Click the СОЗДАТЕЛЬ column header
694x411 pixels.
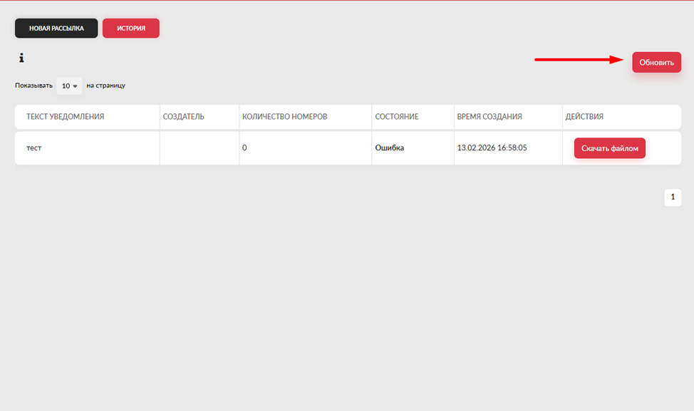pos(183,117)
